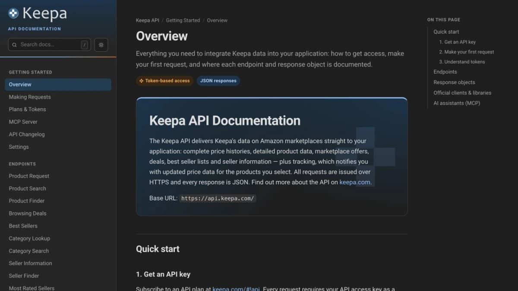The height and width of the screenshot is (291, 518).
Task: Click the 1. Get an API key heading
Action: pos(163,274)
